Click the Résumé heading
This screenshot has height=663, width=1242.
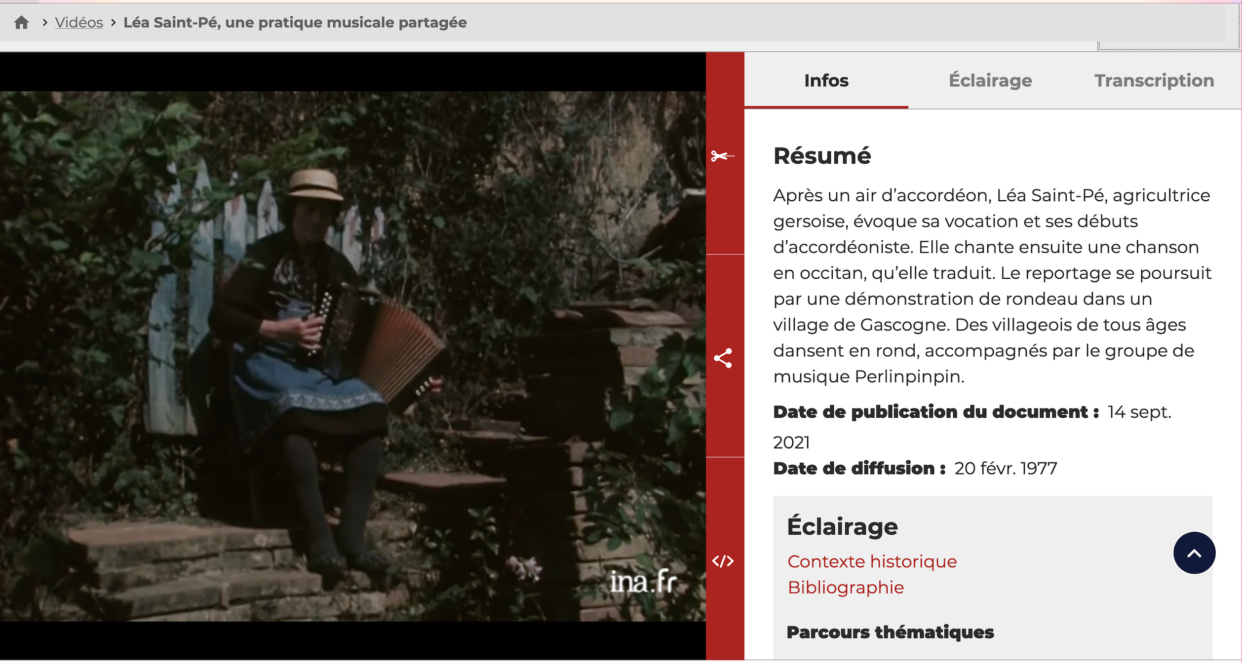(x=822, y=156)
